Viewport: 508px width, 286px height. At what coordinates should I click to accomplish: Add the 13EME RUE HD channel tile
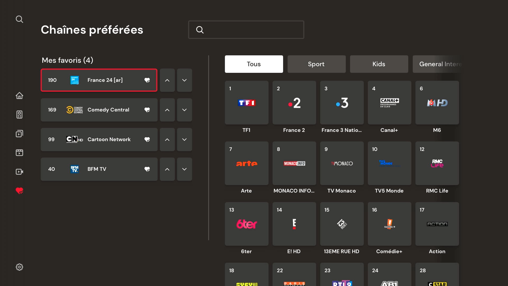(342, 224)
